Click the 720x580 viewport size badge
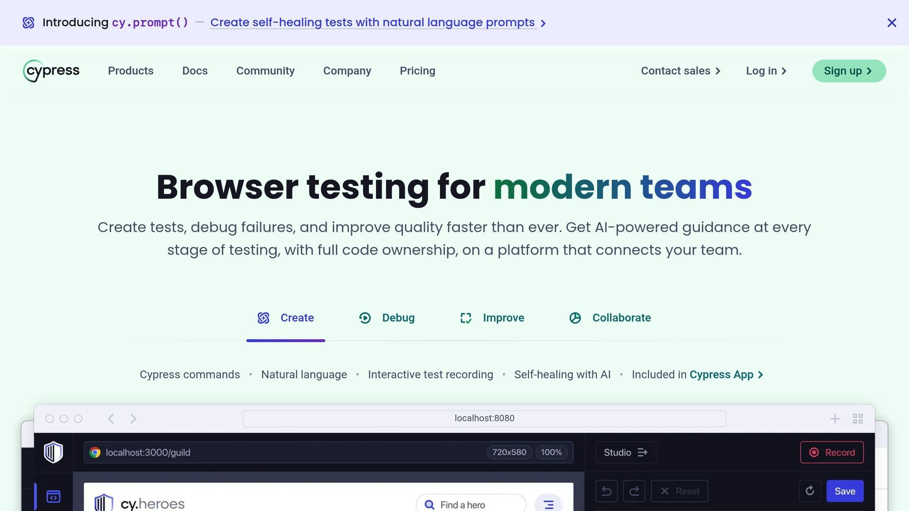Image resolution: width=909 pixels, height=511 pixels. (x=509, y=452)
